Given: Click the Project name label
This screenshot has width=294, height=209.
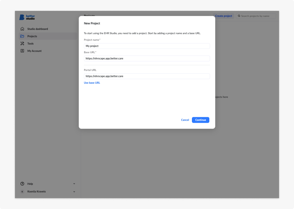Looking at the screenshot, I should pyautogui.click(x=92, y=40).
